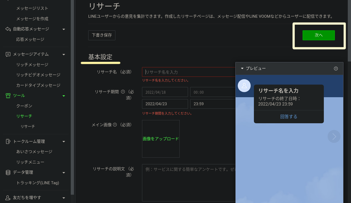The image size is (351, 203).
Task: Open トラッキング(LINE Tag) menu item
Action: click(38, 183)
